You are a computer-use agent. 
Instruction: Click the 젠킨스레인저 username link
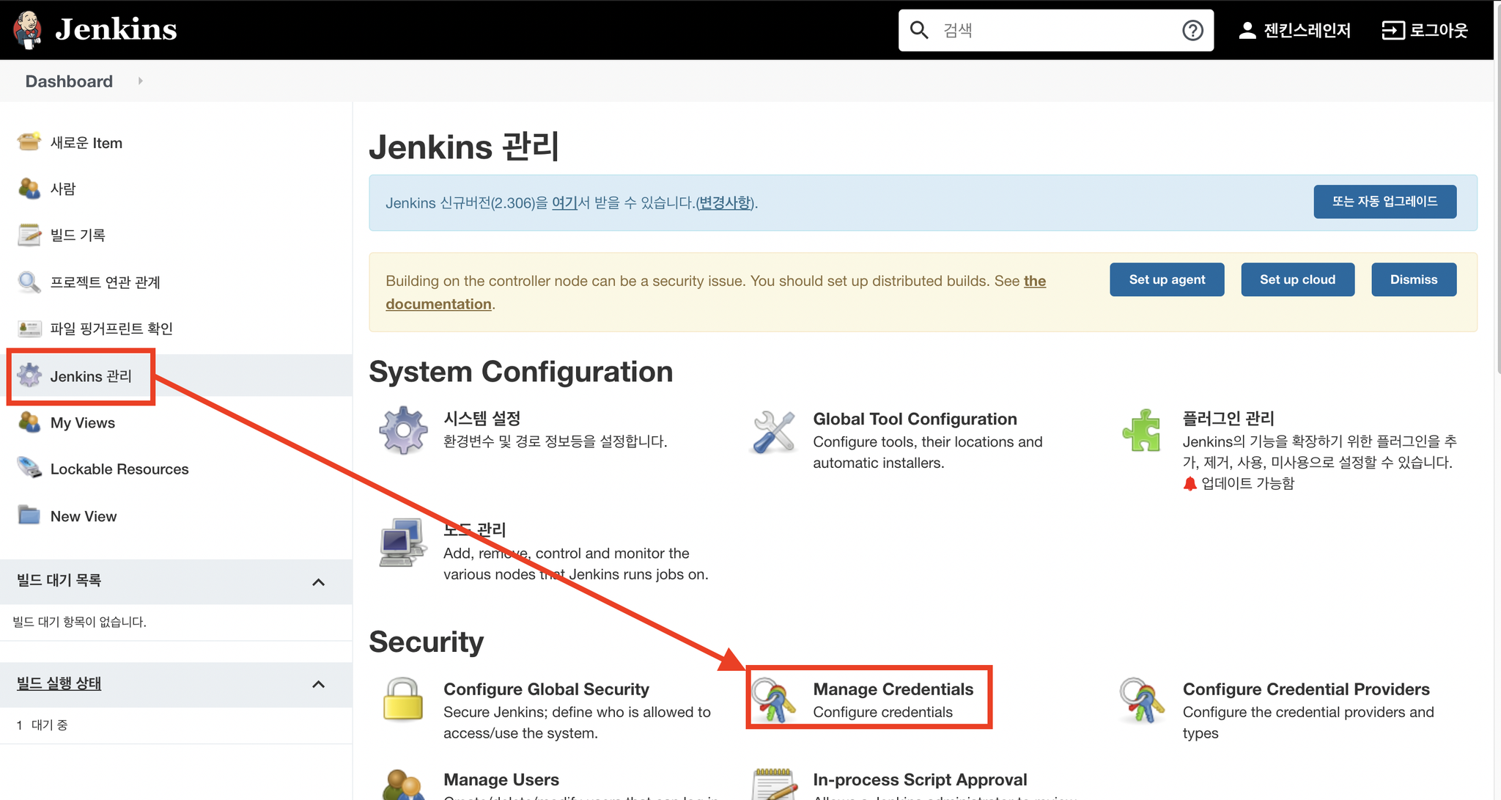tap(1307, 30)
